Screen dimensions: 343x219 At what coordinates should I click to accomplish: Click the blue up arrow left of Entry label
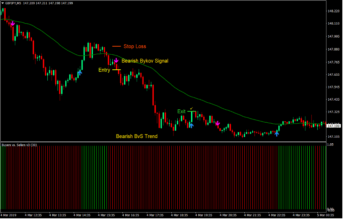click(80, 73)
